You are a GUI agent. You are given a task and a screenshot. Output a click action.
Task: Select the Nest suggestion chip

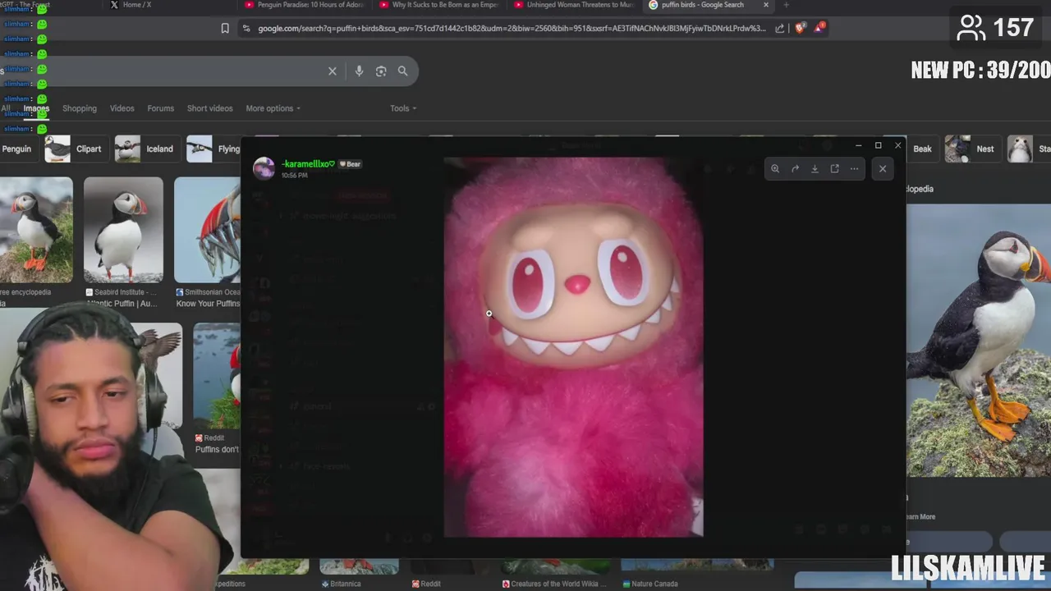point(971,149)
